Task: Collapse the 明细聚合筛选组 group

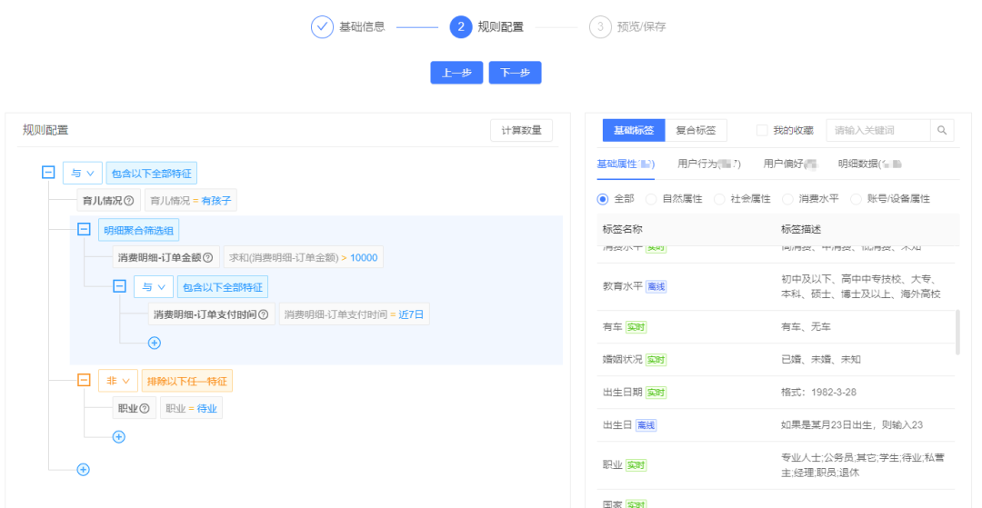Action: click(x=84, y=230)
